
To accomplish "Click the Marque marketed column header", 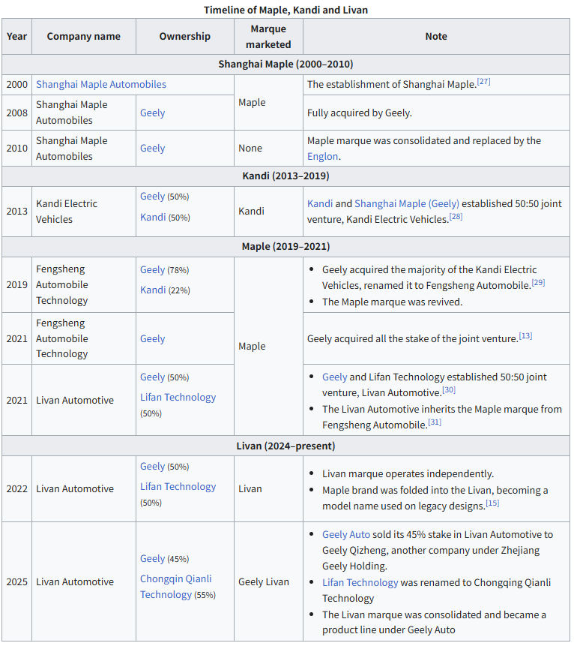I will coord(268,36).
